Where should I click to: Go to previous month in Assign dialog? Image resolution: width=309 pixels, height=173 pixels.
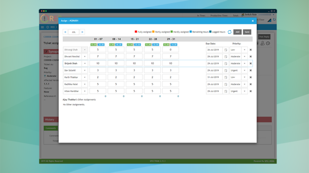pos(65,32)
